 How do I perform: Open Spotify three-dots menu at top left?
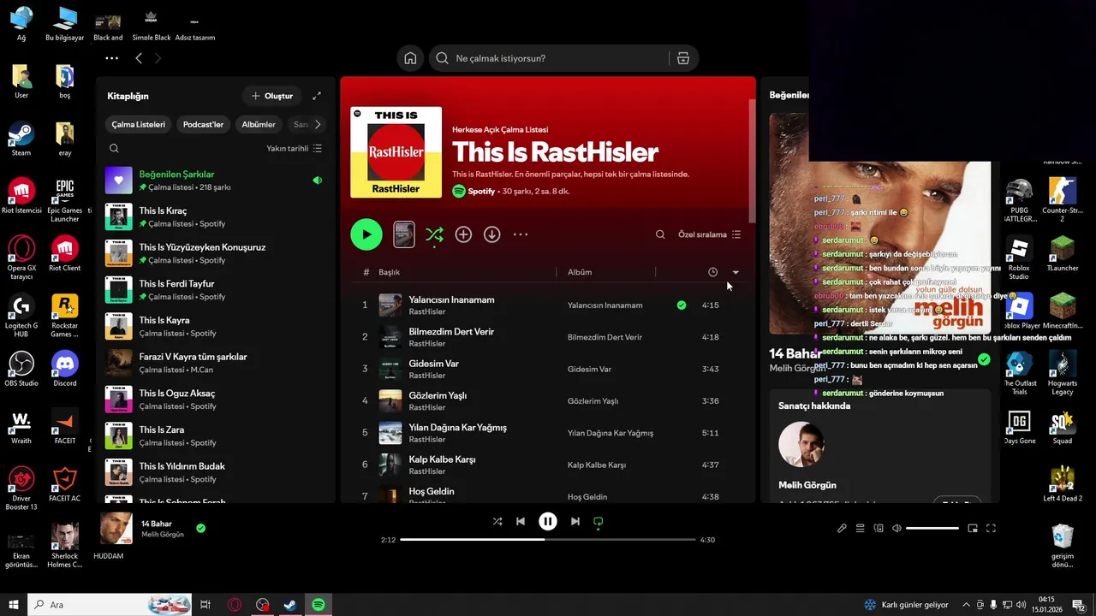click(x=111, y=58)
